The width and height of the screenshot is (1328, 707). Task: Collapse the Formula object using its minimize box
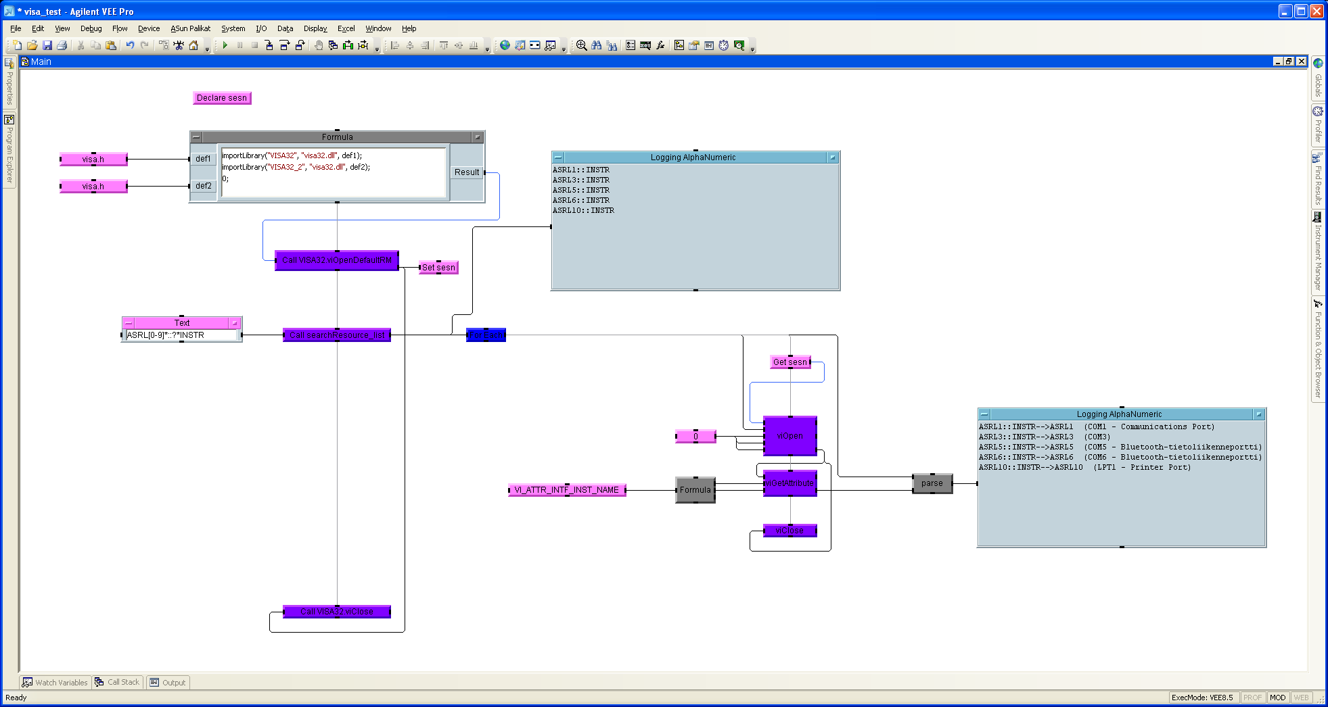(196, 137)
